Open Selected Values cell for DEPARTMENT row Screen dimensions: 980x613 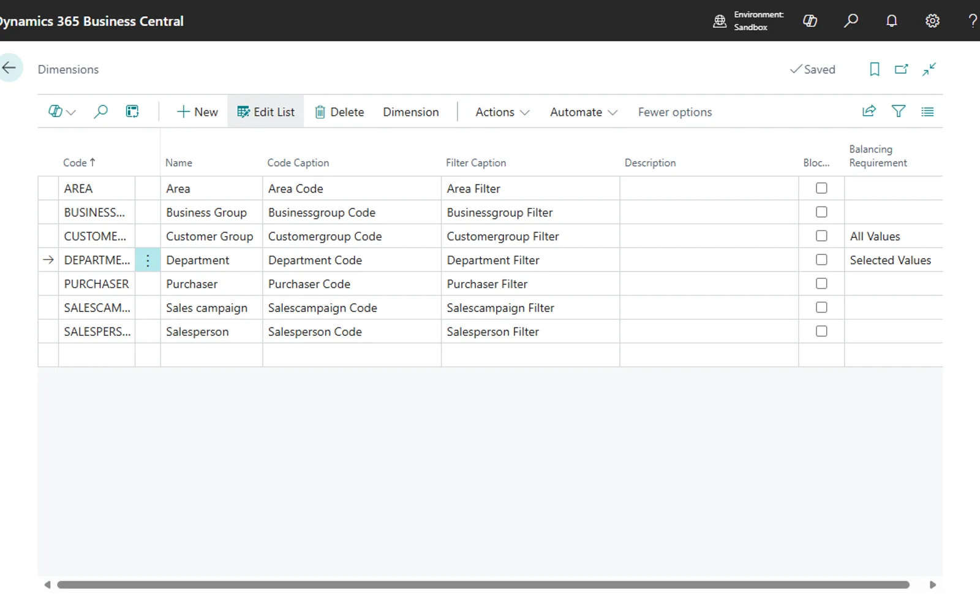pyautogui.click(x=893, y=260)
